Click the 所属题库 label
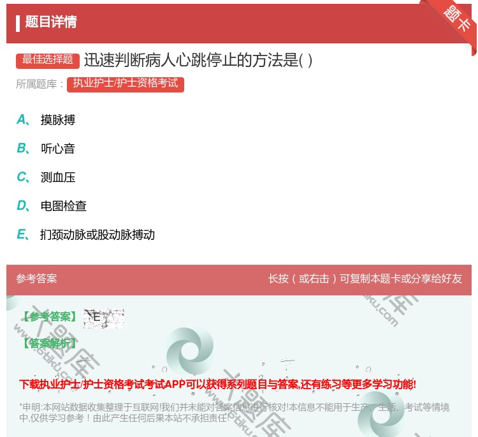The width and height of the screenshot is (478, 437). (x=40, y=84)
